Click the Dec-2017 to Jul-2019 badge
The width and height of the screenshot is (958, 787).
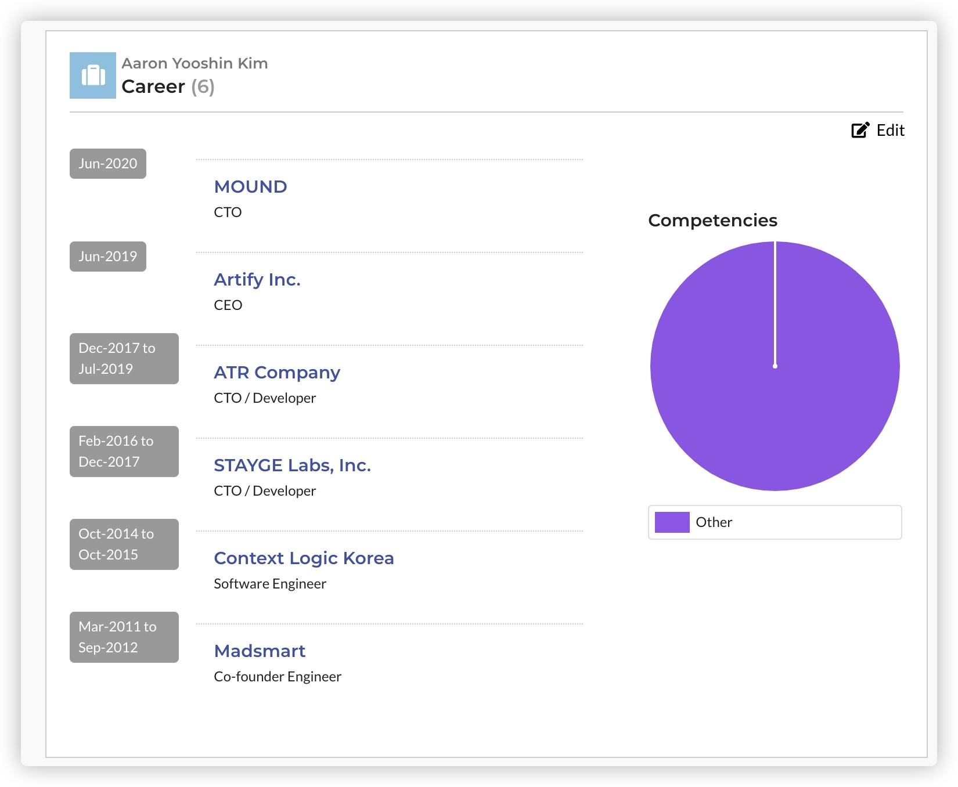(x=124, y=359)
